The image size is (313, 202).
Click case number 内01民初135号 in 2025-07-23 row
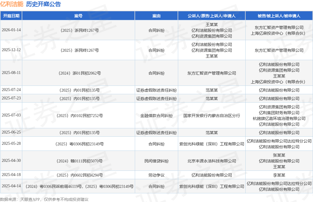[80, 99]
